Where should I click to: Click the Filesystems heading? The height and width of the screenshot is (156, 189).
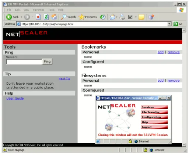coord(94,75)
